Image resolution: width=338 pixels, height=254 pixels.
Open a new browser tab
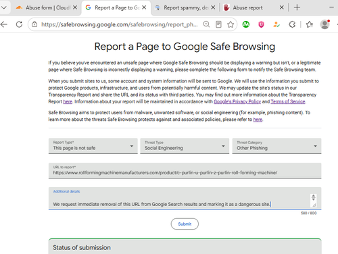click(297, 7)
